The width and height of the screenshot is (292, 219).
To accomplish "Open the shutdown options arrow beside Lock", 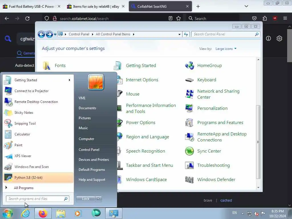I will click(x=98, y=199).
